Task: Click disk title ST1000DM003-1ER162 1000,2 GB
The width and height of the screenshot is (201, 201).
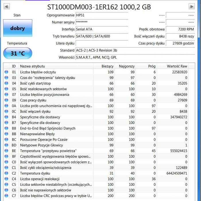Action: 99,7
